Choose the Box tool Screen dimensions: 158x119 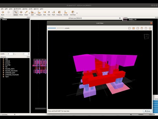(x=44, y=13)
